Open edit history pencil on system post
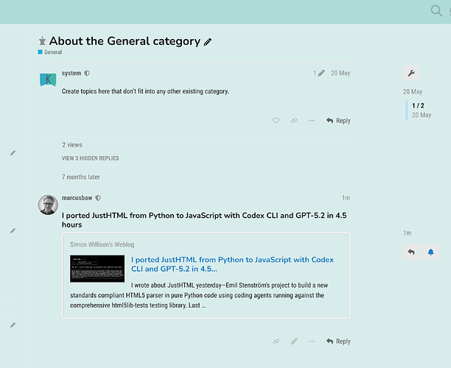 (318, 74)
